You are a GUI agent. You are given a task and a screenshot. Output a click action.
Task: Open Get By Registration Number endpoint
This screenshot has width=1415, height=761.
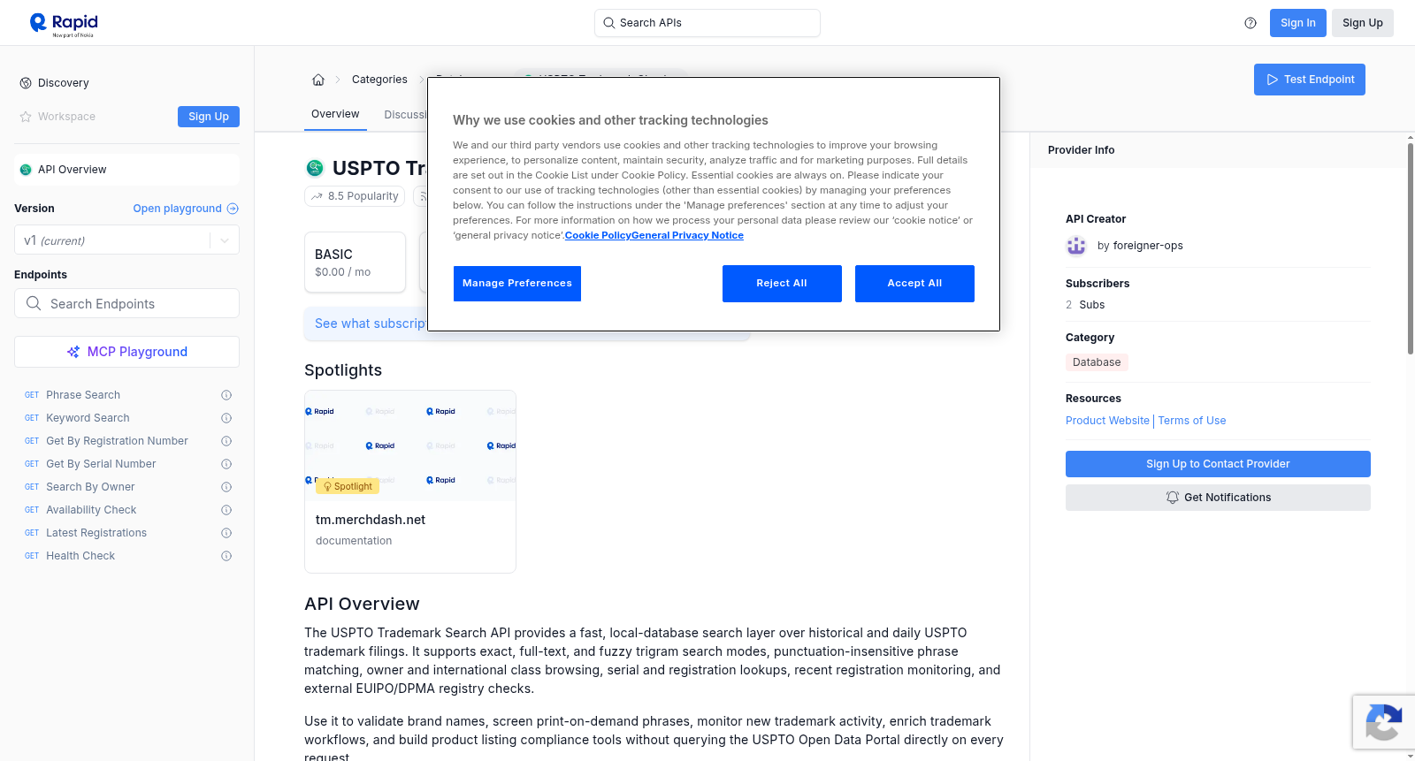117,441
